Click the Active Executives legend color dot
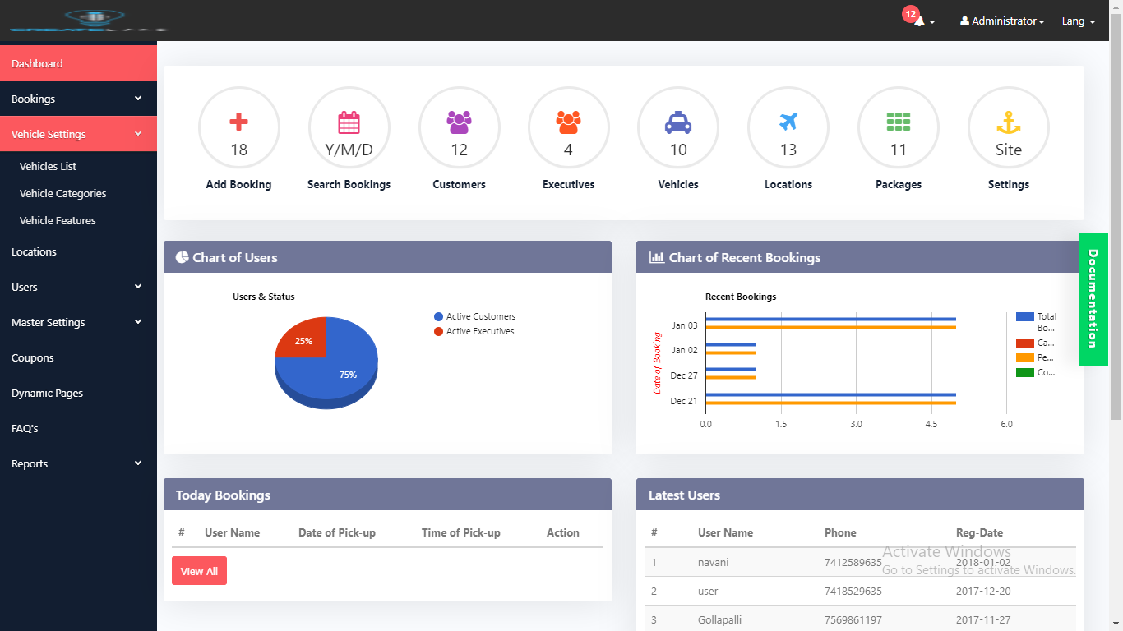This screenshot has height=631, width=1123. (x=439, y=331)
